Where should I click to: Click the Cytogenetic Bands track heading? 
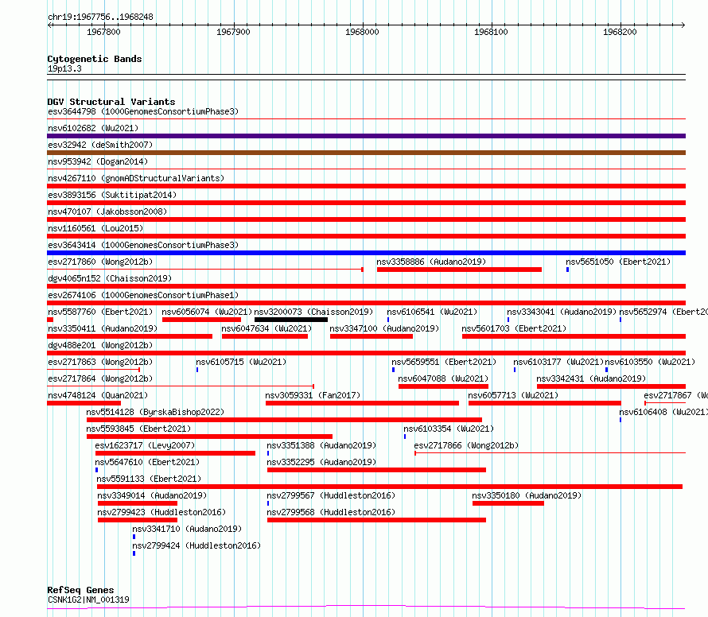click(x=95, y=59)
